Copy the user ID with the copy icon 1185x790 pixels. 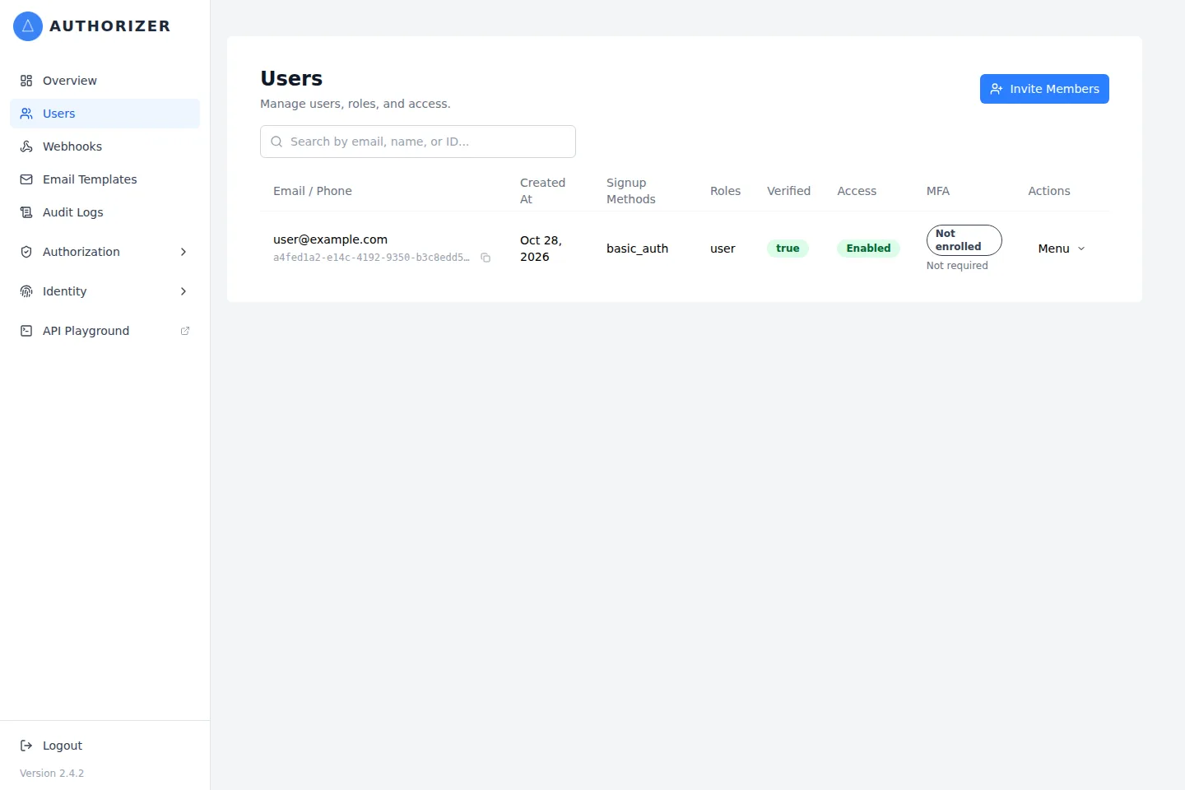pyautogui.click(x=486, y=258)
